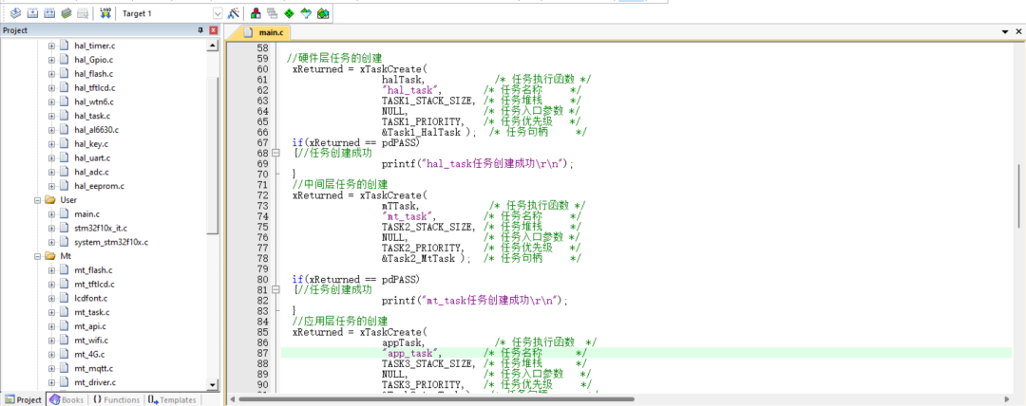
Task: Expand the hal_uart.c tree node
Action: pyautogui.click(x=51, y=157)
